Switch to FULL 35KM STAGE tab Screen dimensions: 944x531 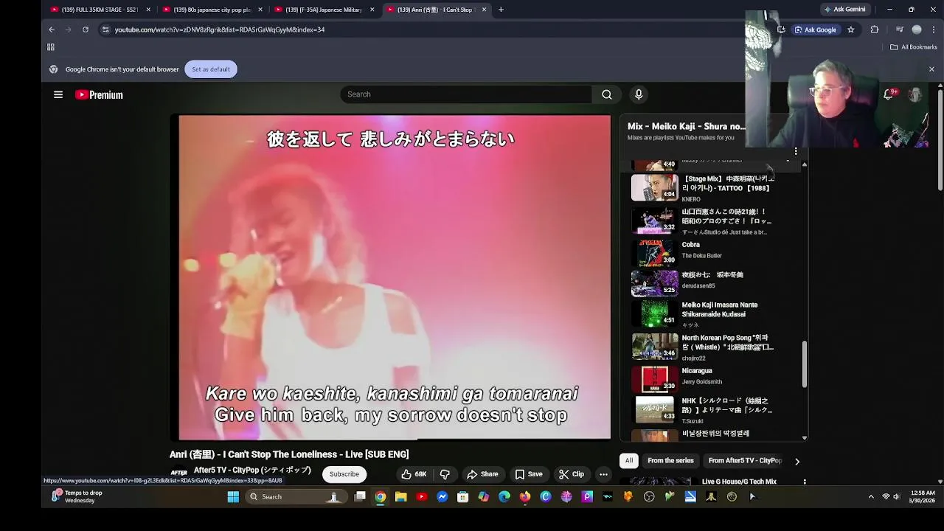[x=100, y=10]
